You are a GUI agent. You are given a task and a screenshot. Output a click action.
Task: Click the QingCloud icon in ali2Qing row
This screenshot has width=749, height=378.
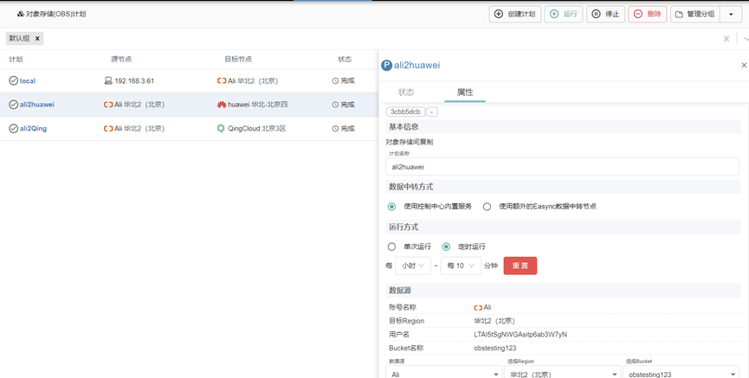(x=222, y=128)
